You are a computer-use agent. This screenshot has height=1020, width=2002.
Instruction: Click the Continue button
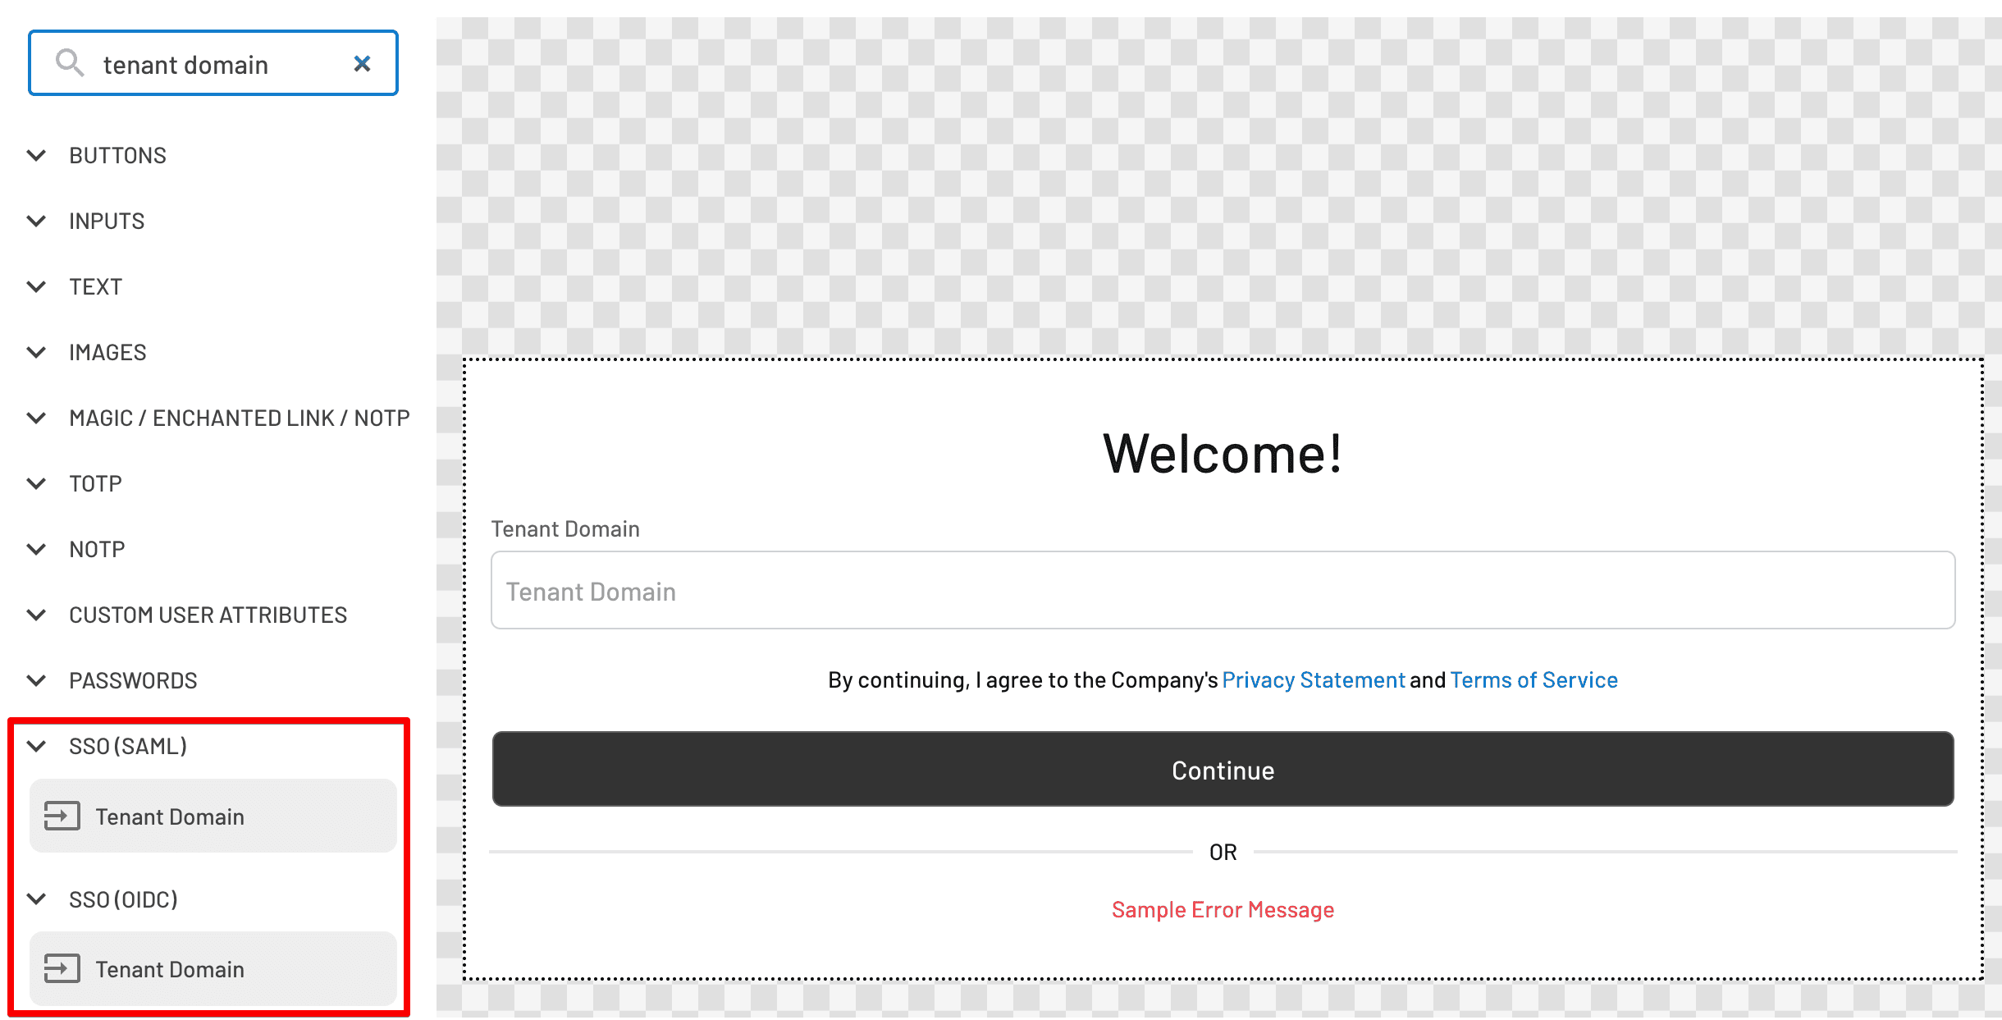click(x=1223, y=769)
